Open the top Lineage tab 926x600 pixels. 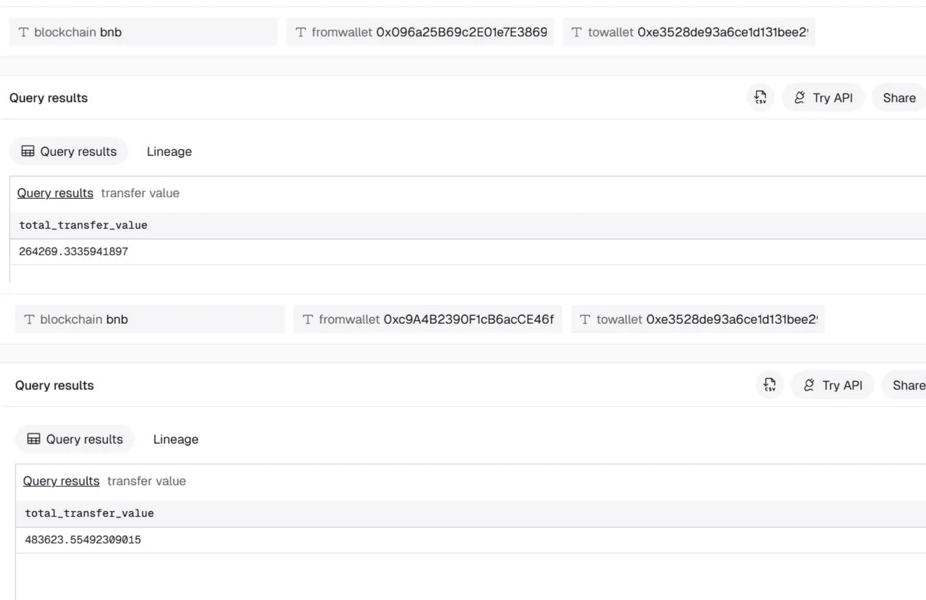[x=169, y=151]
